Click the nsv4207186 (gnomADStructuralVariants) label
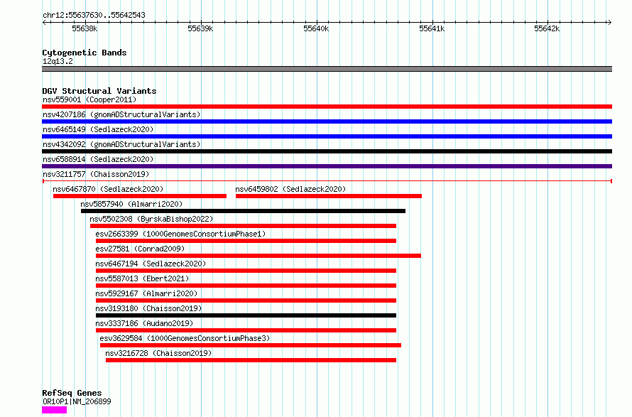Viewport: 632px width, 417px height. (121, 114)
